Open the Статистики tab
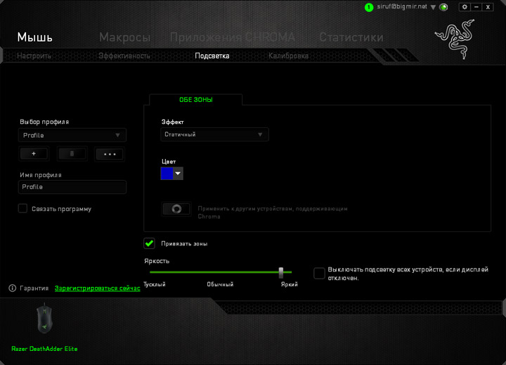 [x=351, y=37]
